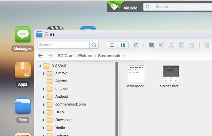
Task: Click Screenshots in breadcrumb path
Action: point(110,56)
